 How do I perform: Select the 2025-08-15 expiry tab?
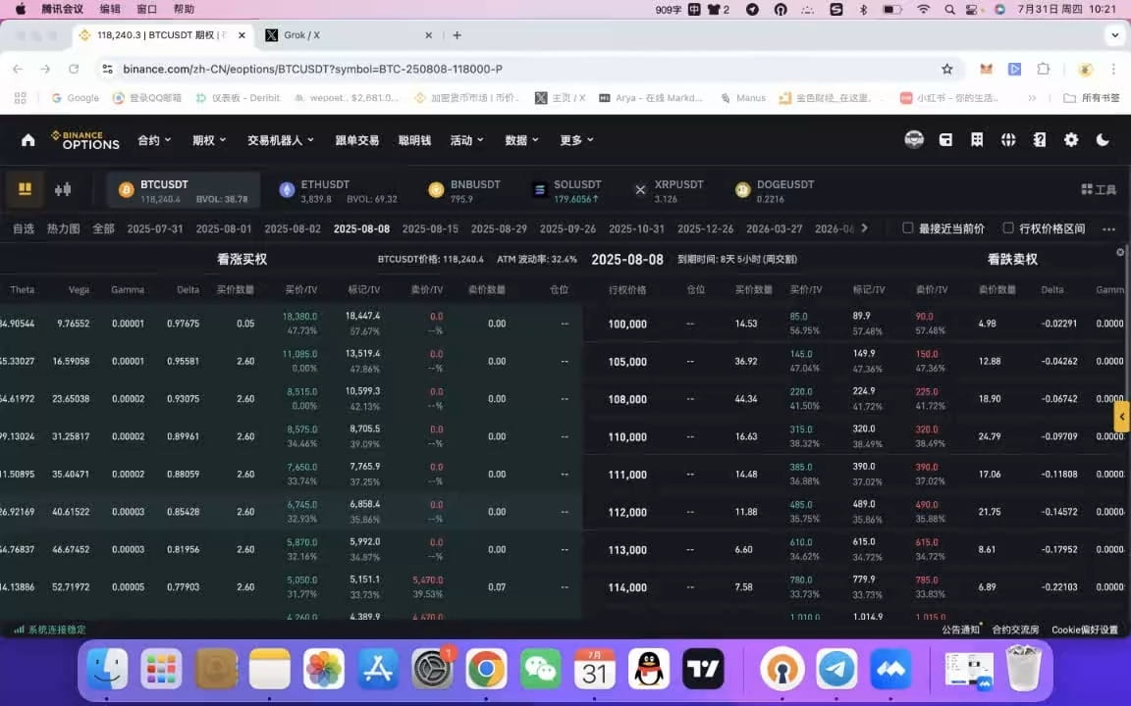(430, 229)
